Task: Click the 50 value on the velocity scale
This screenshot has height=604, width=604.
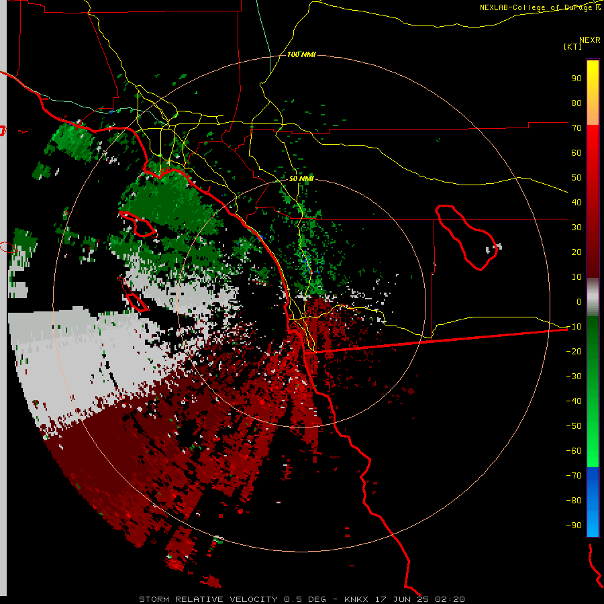Action: click(x=576, y=178)
